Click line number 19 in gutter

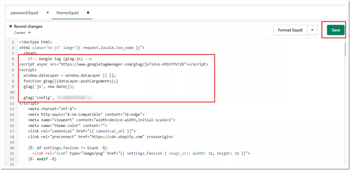pos(12,142)
